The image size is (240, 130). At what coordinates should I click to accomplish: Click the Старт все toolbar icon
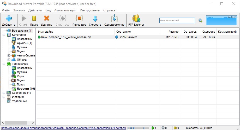[x=63, y=18]
